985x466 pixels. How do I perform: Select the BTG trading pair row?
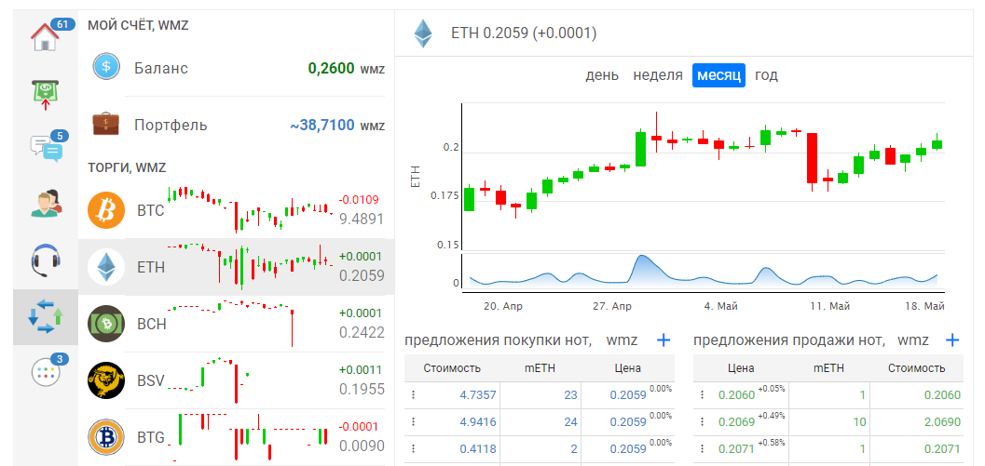(x=236, y=436)
